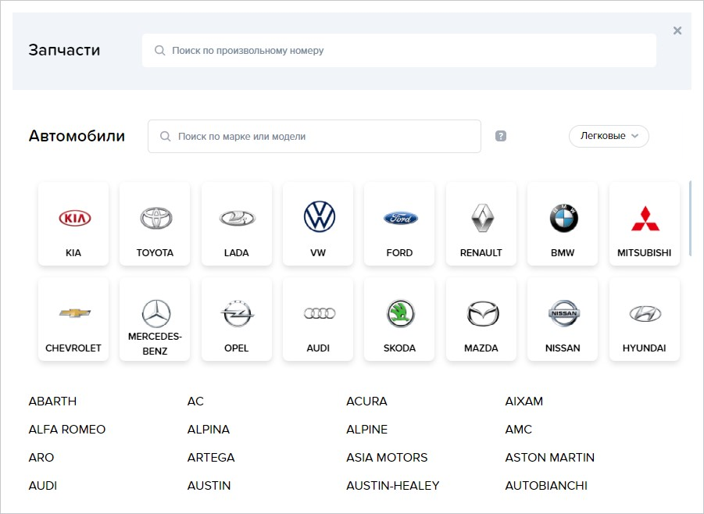Image resolution: width=704 pixels, height=514 pixels.
Task: Pick the Nissan logo card
Action: (563, 319)
